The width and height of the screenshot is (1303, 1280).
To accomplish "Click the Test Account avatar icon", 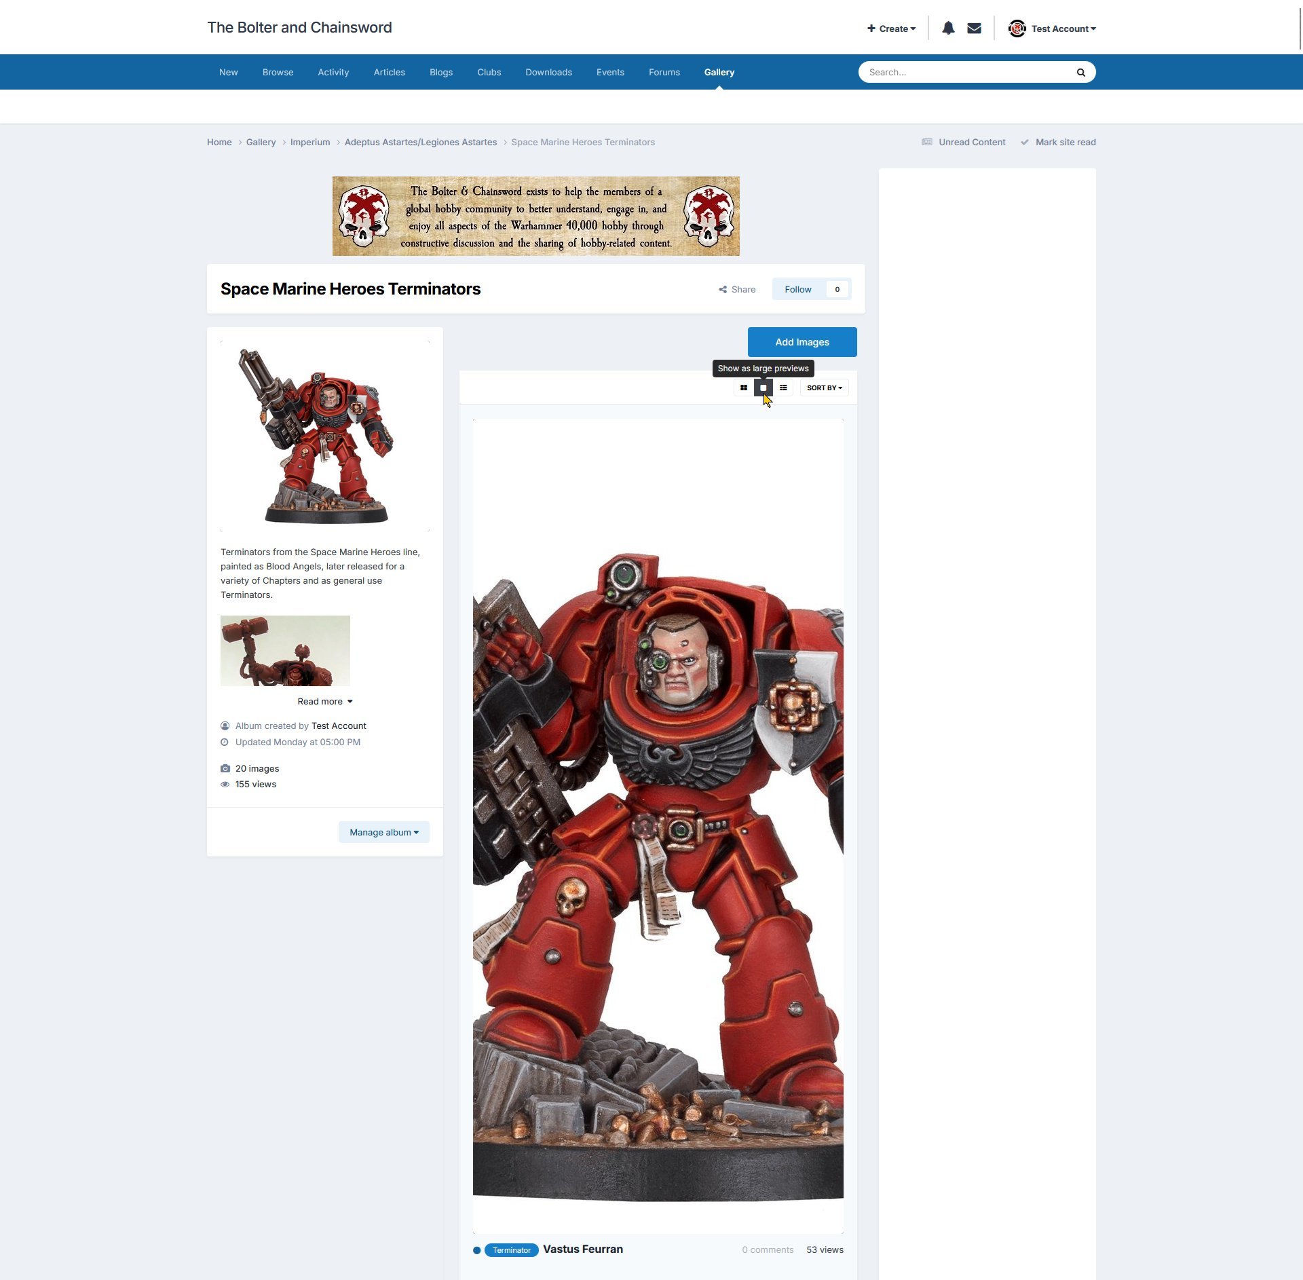I will [x=1017, y=29].
